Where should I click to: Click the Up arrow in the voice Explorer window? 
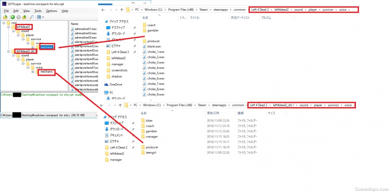click(x=121, y=10)
